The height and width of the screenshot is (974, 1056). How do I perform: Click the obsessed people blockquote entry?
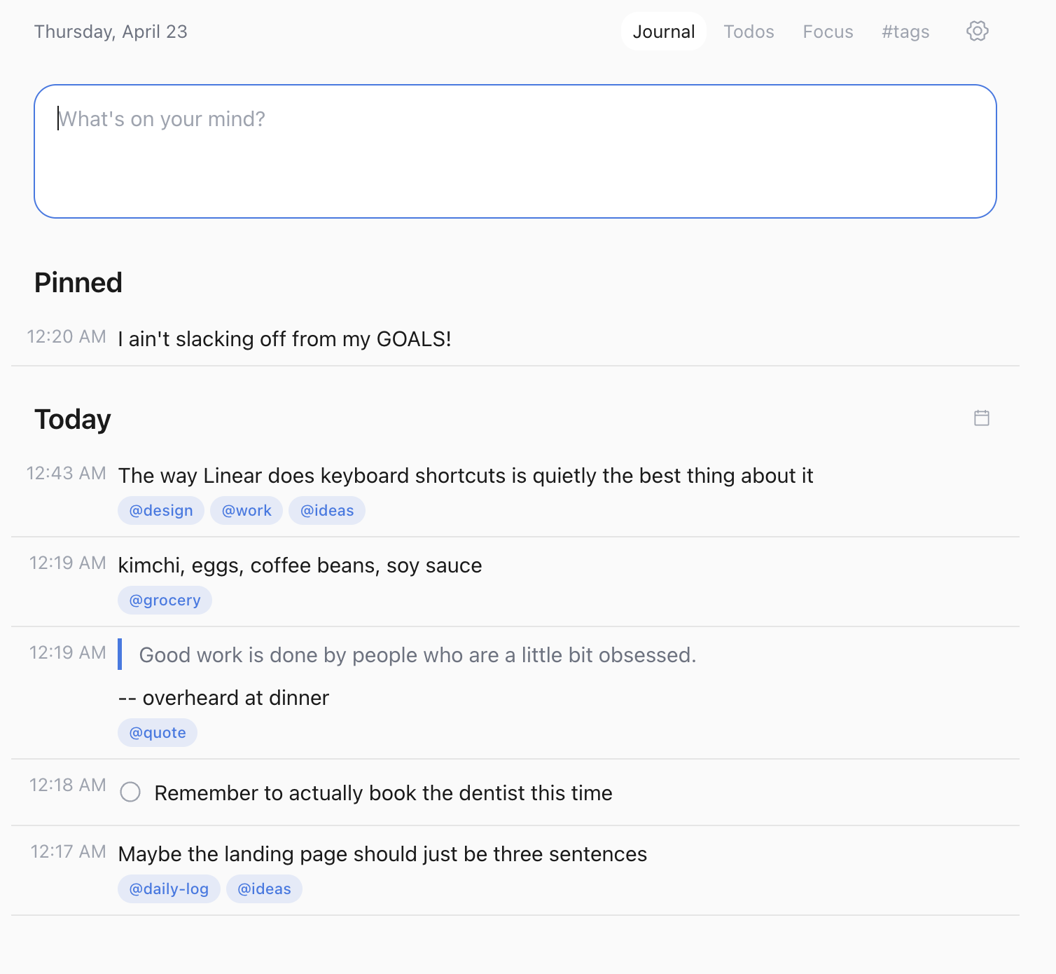417,655
